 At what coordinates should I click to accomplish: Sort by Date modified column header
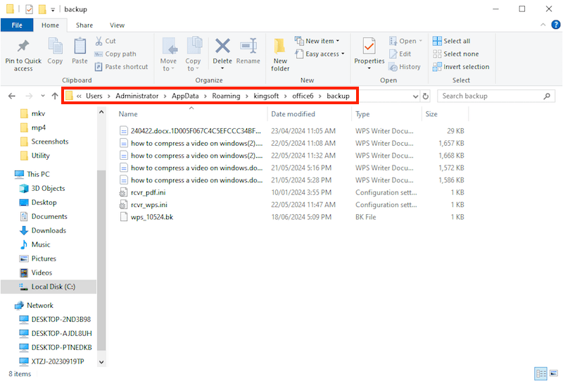click(293, 114)
